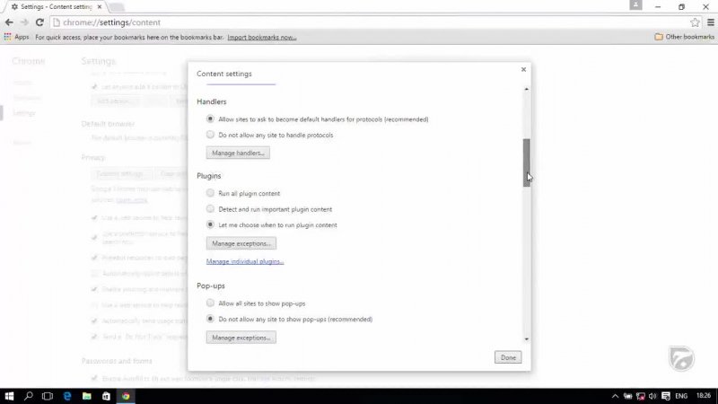This screenshot has height=404, width=718.
Task: Launch Microsoft Edge from taskbar
Action: coord(67,396)
